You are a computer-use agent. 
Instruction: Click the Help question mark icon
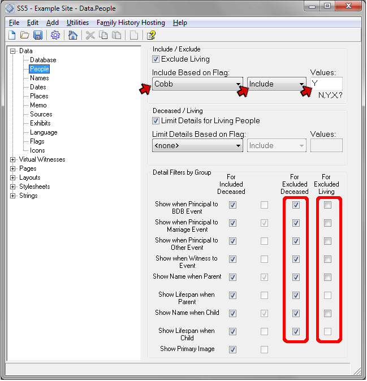tap(151, 36)
